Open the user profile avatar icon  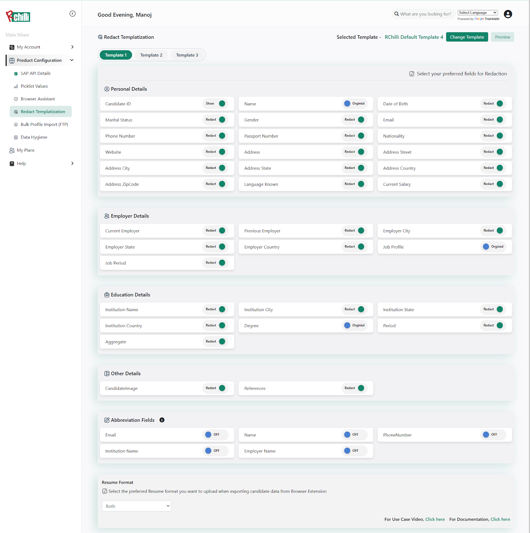click(x=508, y=14)
